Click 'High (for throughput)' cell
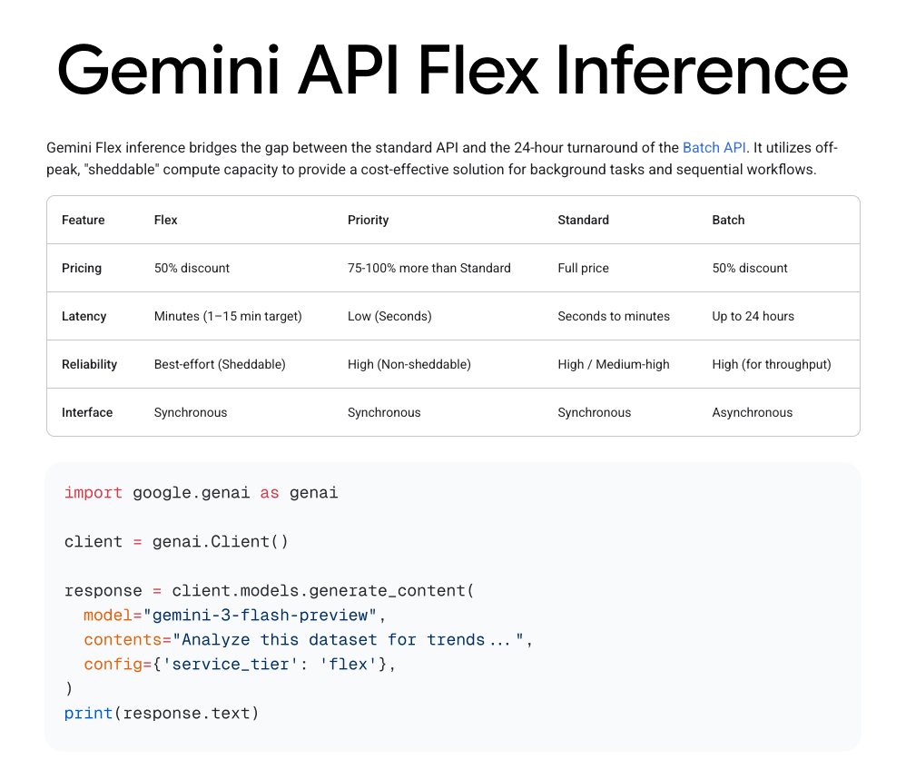Viewport: 906px width, 779px height. click(772, 365)
